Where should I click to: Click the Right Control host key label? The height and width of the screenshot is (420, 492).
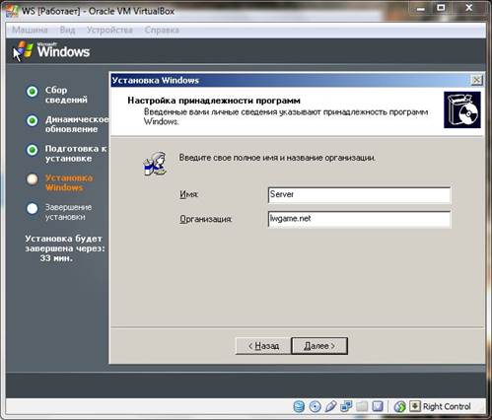[447, 406]
